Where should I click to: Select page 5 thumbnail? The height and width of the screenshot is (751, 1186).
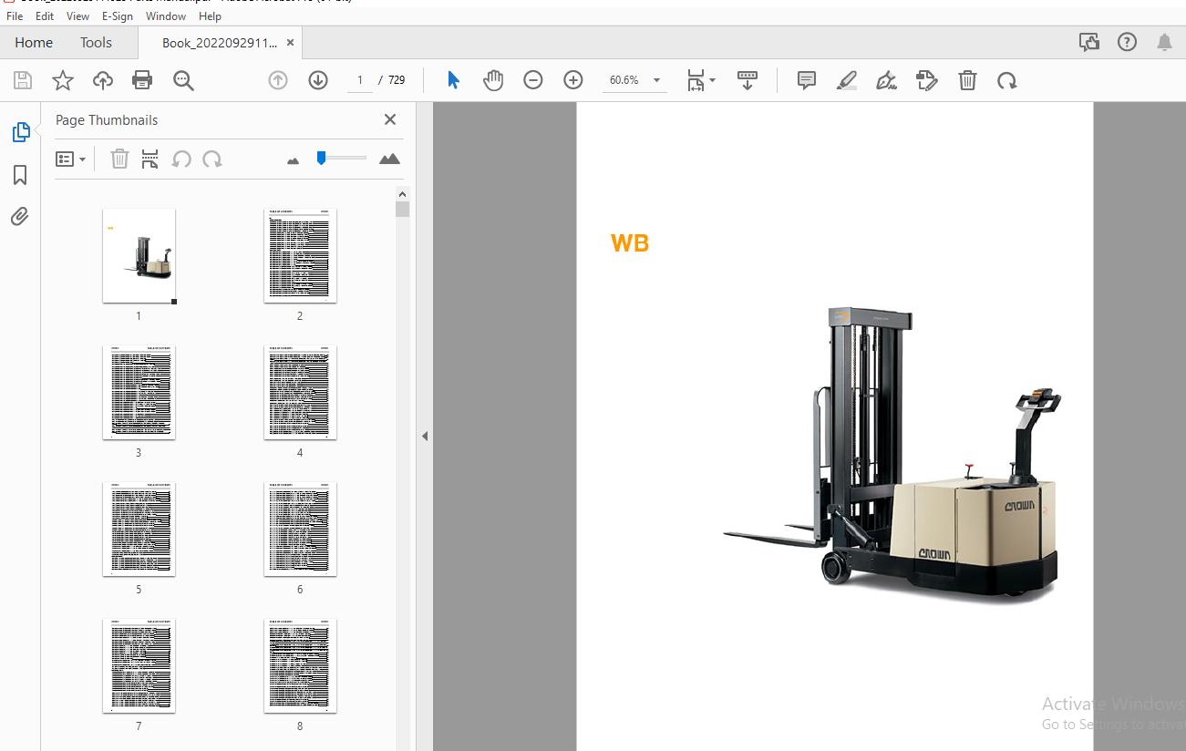139,530
